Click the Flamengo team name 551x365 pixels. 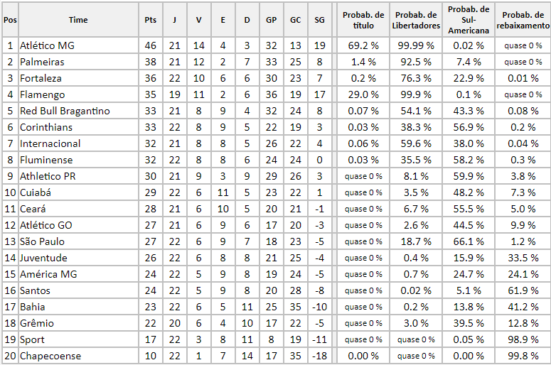tap(42, 94)
